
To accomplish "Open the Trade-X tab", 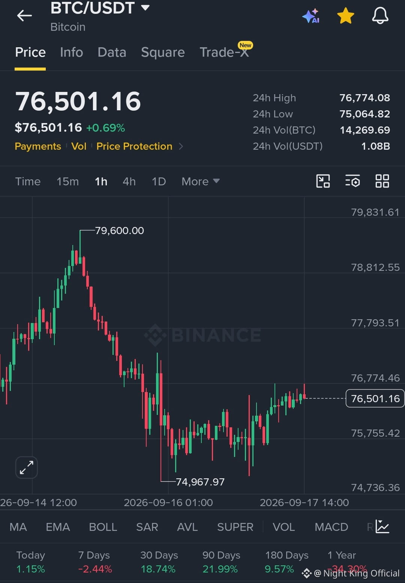I will click(224, 52).
